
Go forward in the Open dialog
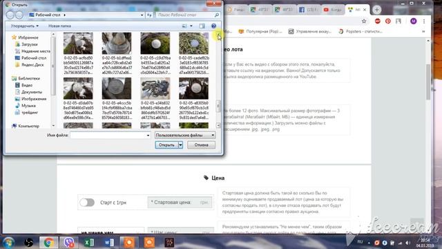coord(19,15)
